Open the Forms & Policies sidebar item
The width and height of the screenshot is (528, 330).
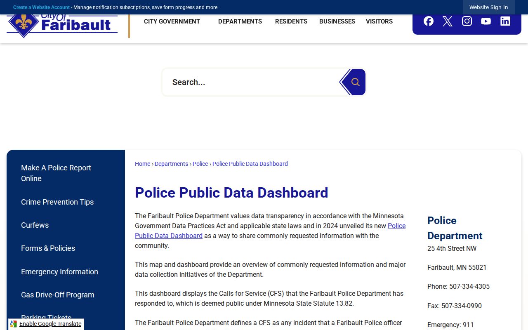(x=48, y=248)
